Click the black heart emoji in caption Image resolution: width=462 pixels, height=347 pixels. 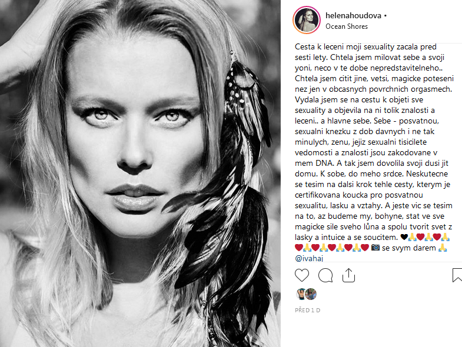click(x=404, y=237)
